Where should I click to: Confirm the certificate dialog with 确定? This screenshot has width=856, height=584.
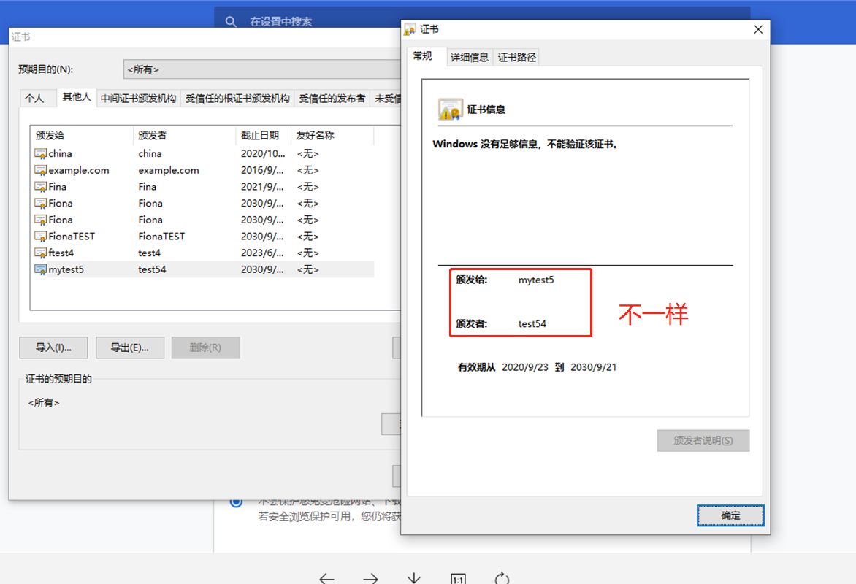pos(730,515)
